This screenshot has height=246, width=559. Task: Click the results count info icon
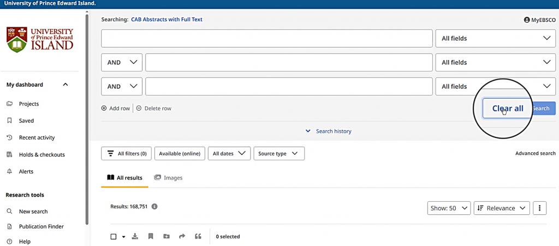click(154, 207)
